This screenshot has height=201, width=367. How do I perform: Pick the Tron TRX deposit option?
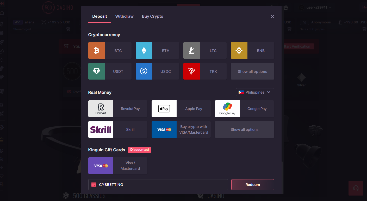click(x=205, y=71)
